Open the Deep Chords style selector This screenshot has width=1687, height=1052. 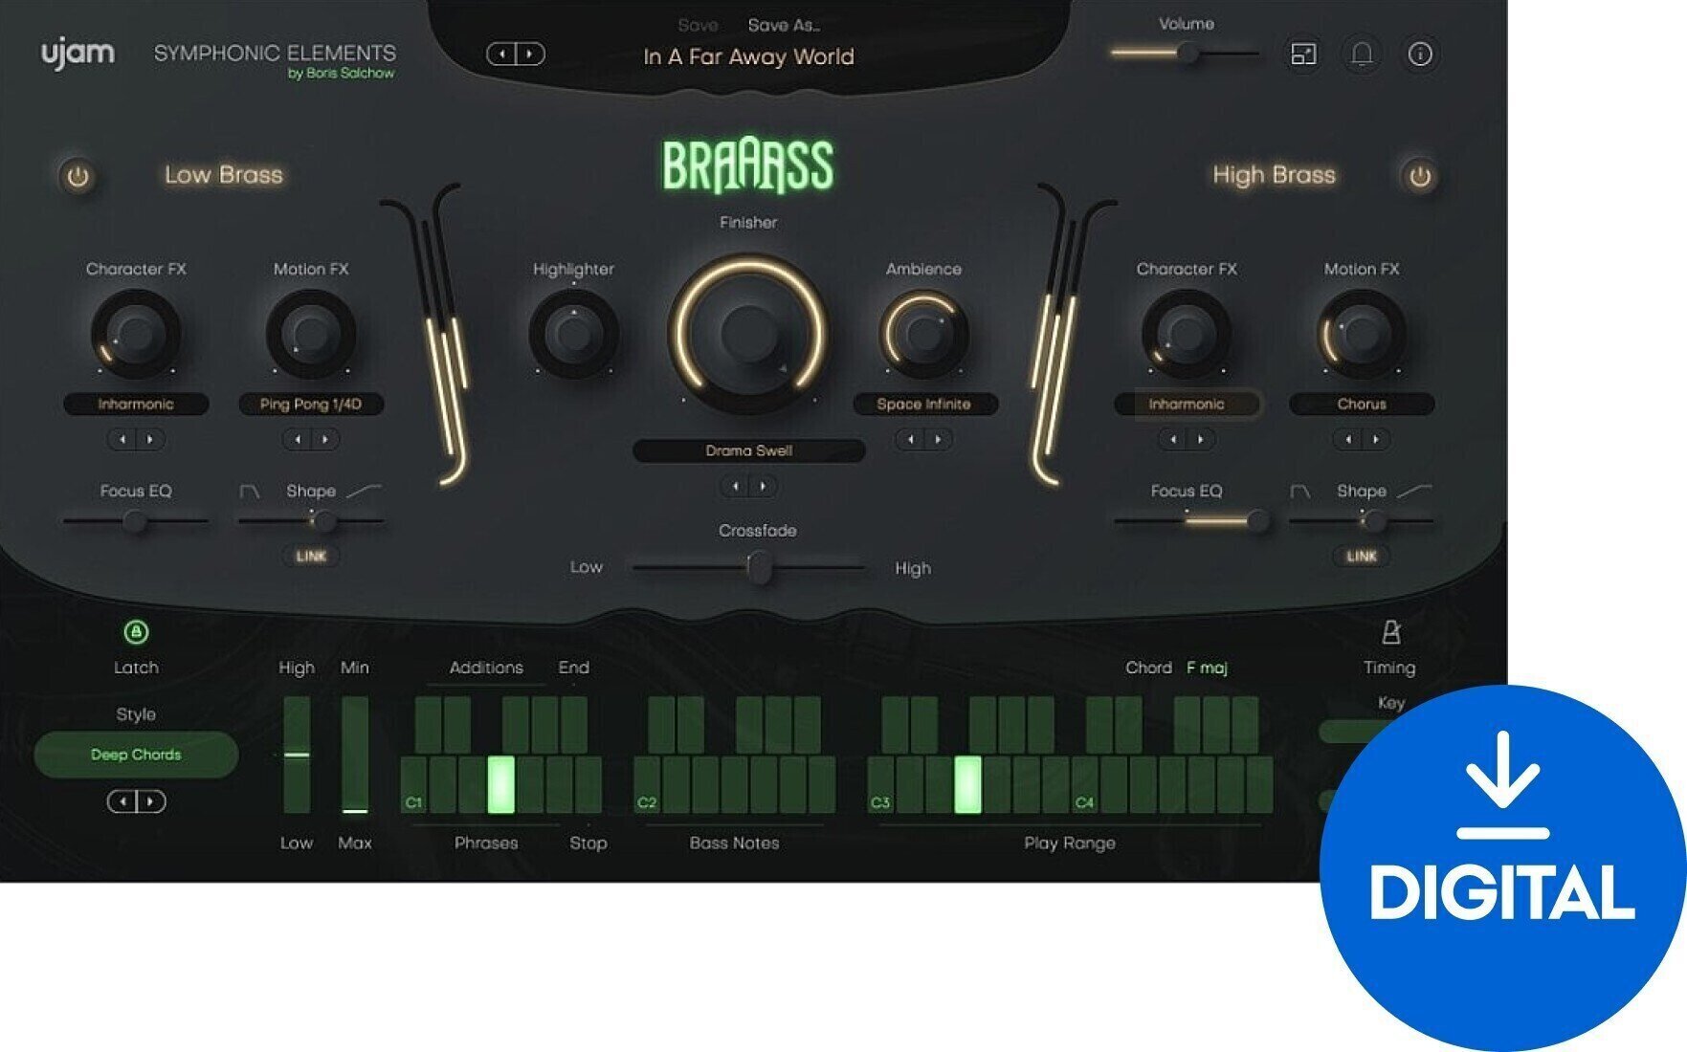pos(136,755)
